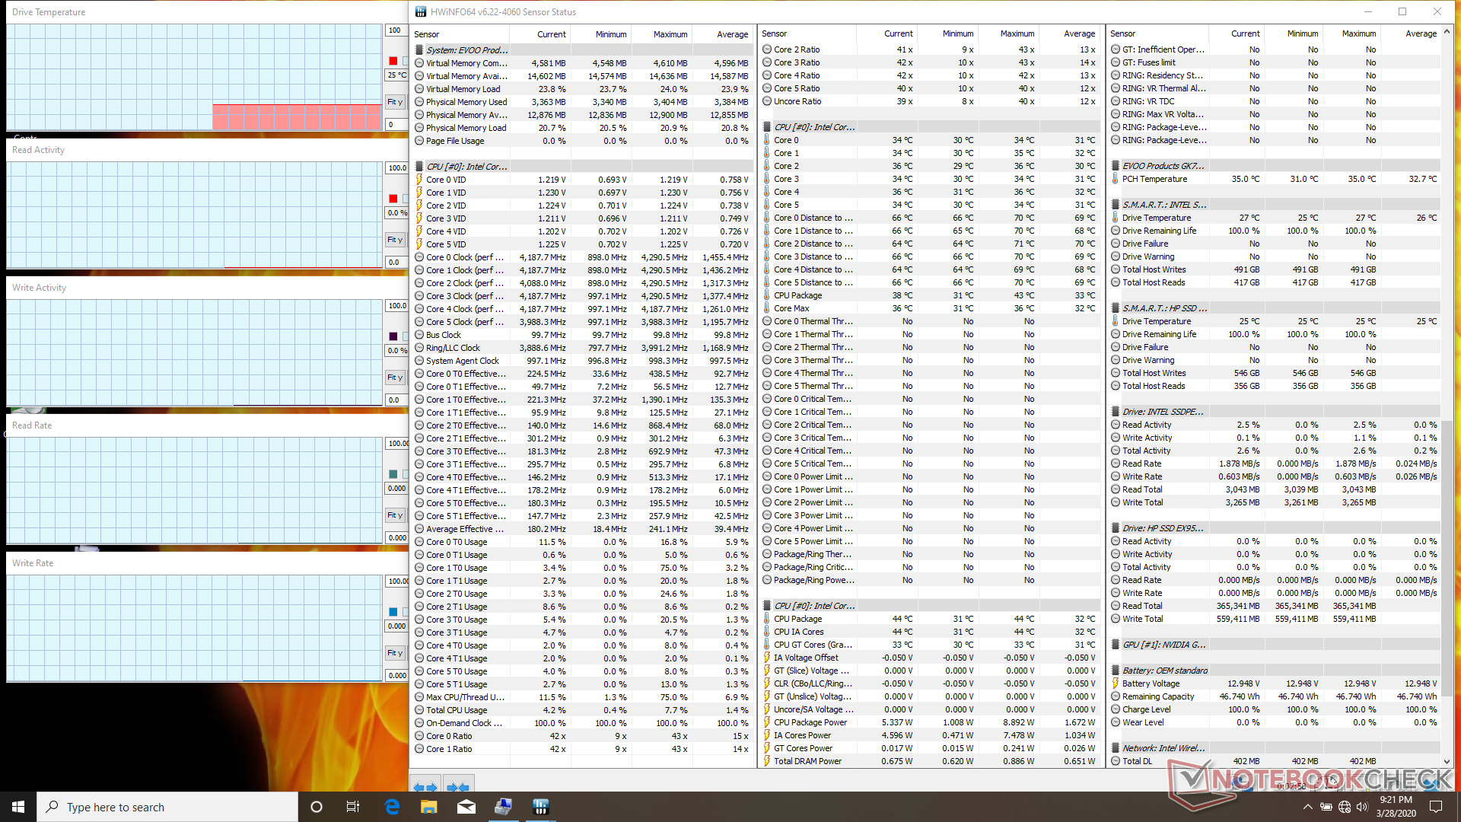1461x822 pixels.
Task: Click the Battery Voltage lightning bolt icon
Action: point(1116,683)
